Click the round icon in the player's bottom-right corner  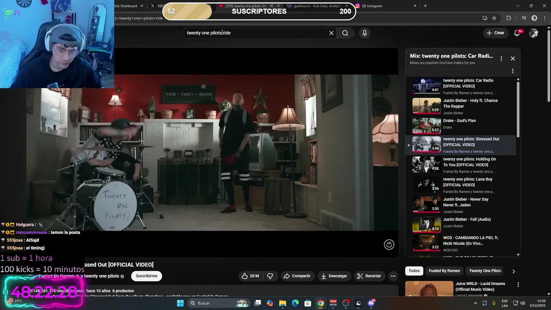[389, 245]
